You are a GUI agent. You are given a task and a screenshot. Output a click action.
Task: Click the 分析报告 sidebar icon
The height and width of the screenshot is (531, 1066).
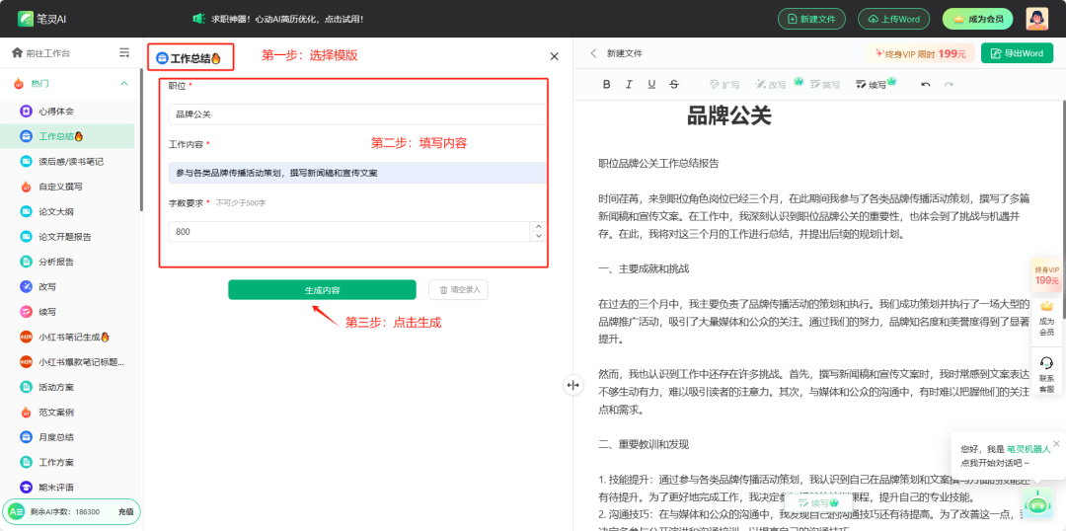pyautogui.click(x=26, y=262)
